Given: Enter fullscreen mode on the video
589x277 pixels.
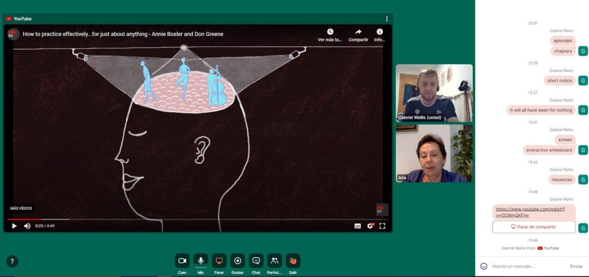Looking at the screenshot, I should [x=382, y=226].
